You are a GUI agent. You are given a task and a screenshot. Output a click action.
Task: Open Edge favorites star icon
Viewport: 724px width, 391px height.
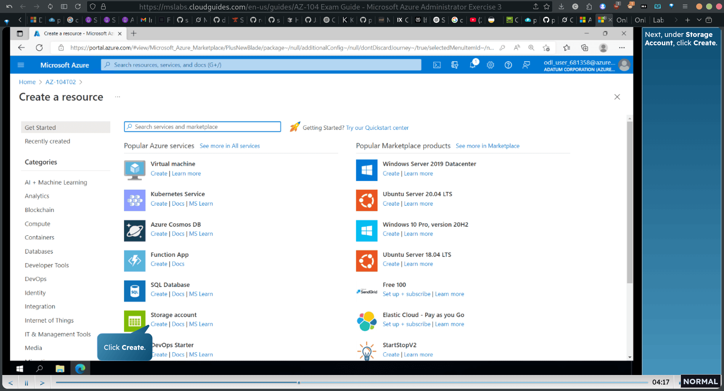[x=566, y=48]
